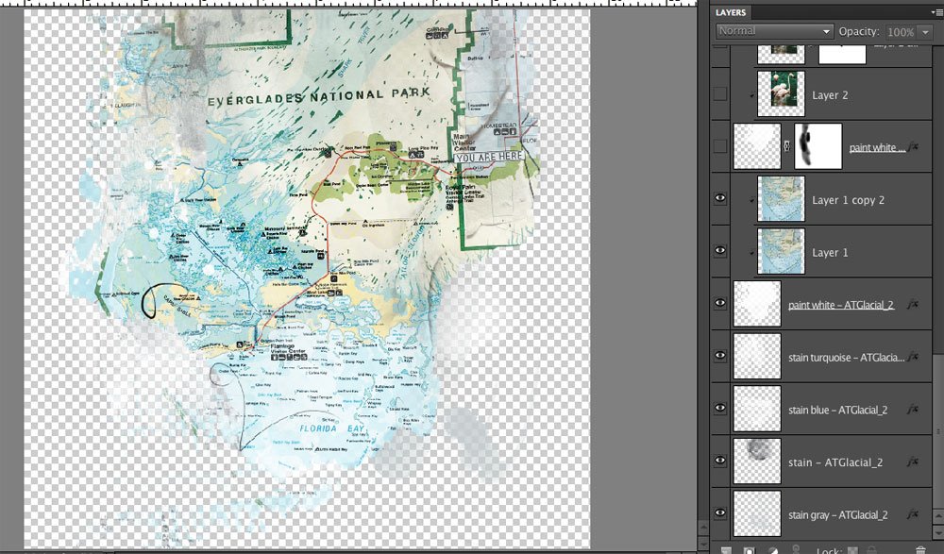
Task: Delete layer using the trash icon
Action: pyautogui.click(x=919, y=550)
